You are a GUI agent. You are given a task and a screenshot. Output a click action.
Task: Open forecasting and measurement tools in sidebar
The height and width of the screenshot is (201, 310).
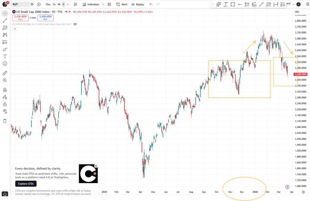click(5, 42)
